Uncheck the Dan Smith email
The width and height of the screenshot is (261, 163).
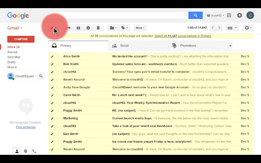point(52,134)
